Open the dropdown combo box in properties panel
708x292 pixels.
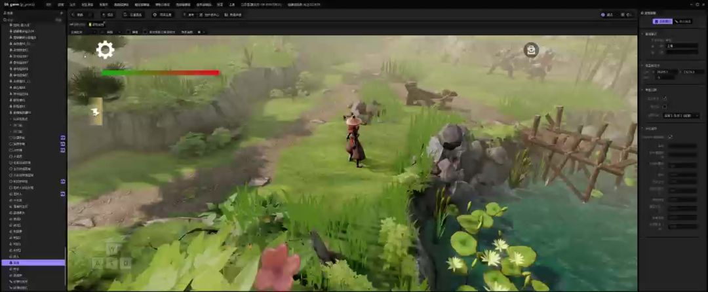point(681,115)
